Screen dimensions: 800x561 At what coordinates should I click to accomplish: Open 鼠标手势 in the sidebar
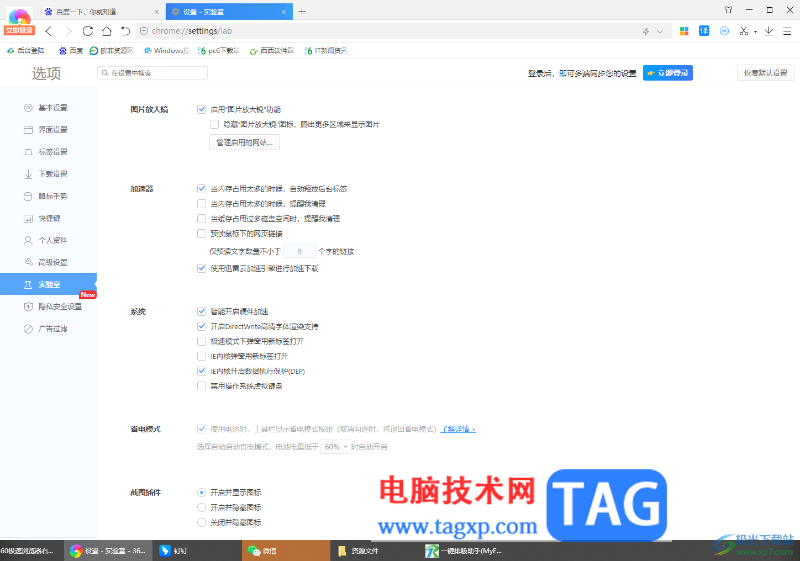(48, 196)
